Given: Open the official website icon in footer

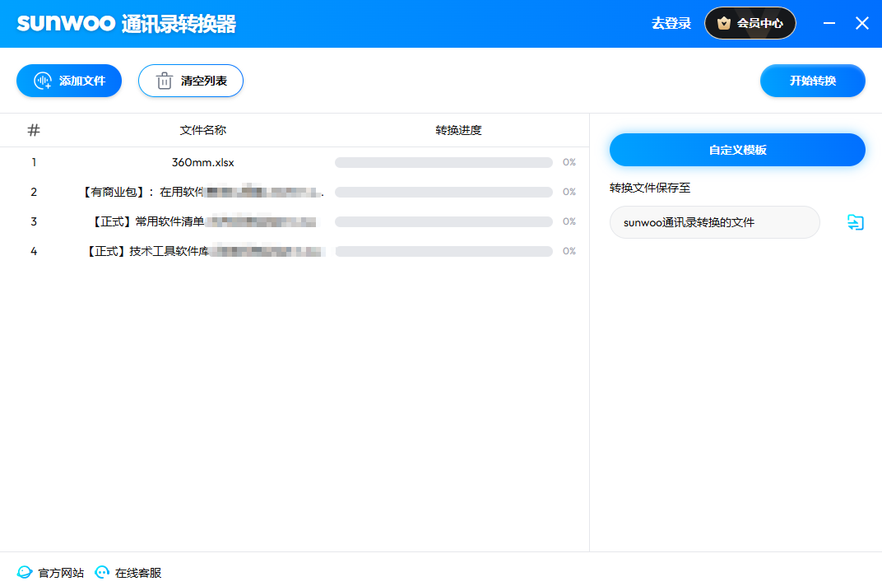Looking at the screenshot, I should click(26, 573).
